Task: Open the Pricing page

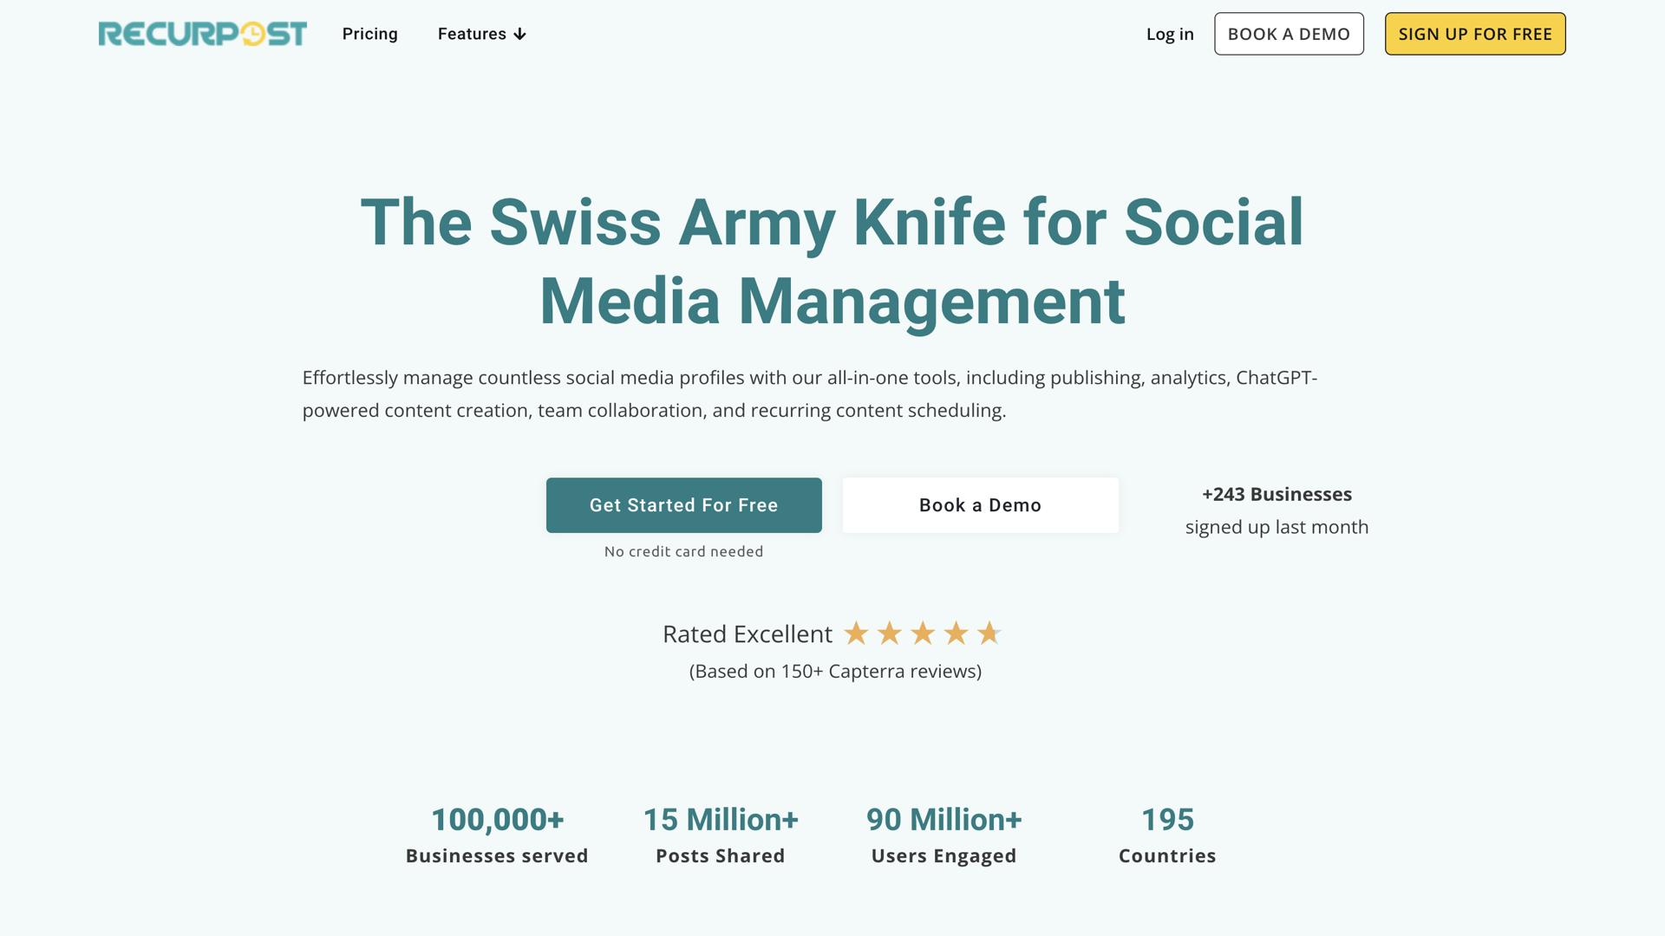Action: [369, 34]
